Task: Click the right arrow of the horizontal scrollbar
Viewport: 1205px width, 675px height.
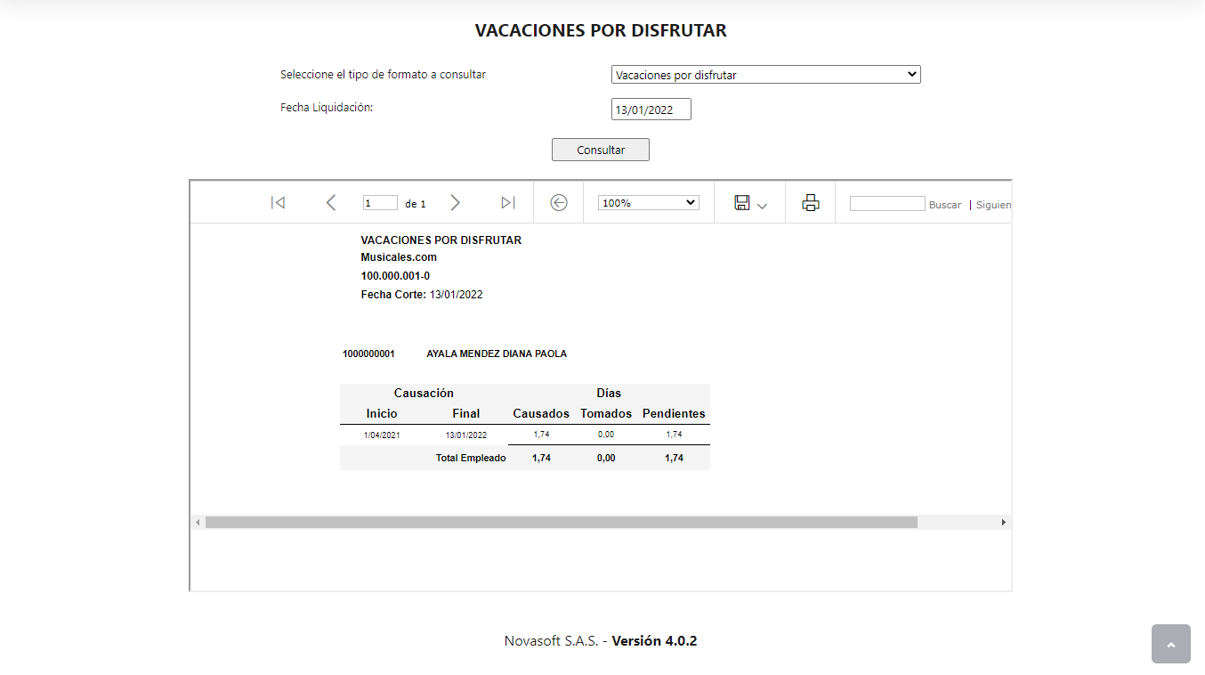Action: pyautogui.click(x=1005, y=521)
